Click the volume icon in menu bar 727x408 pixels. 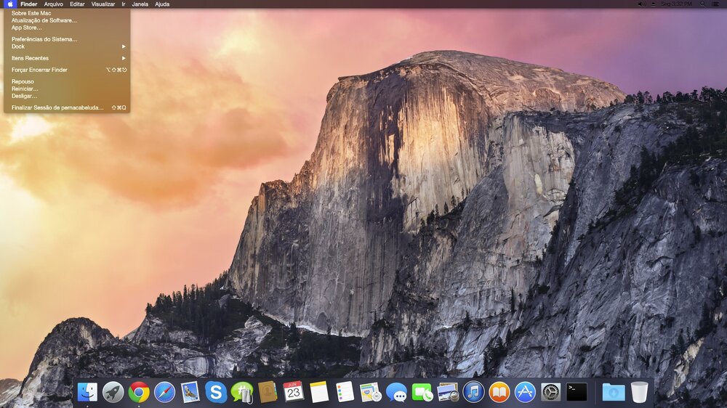(x=641, y=4)
